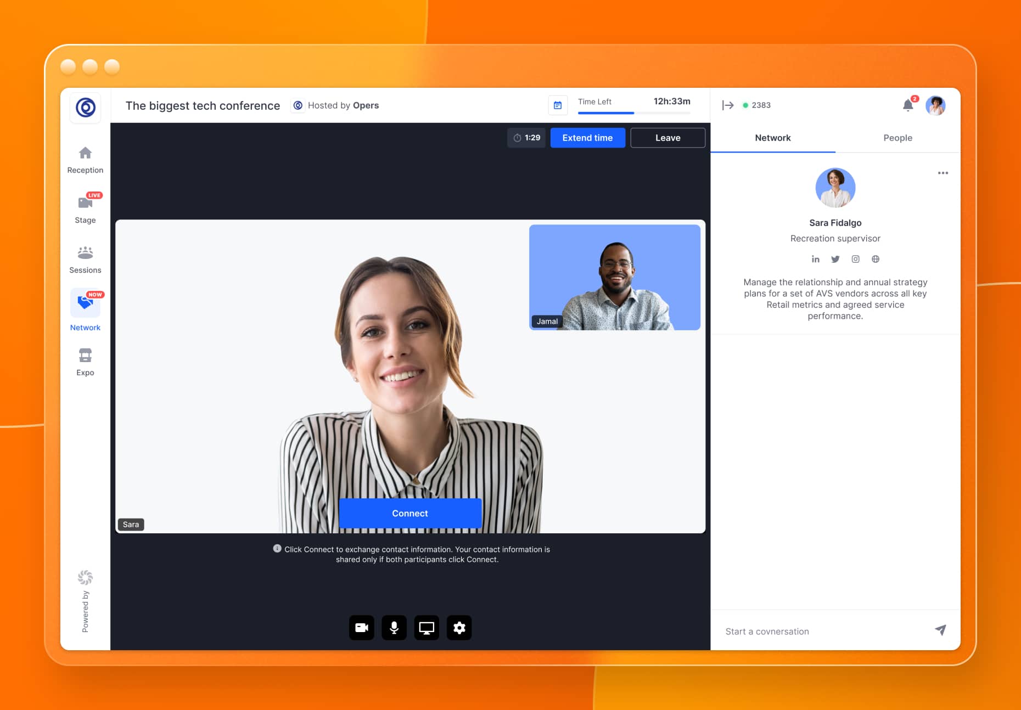Select the Network tab in side panel
1021x710 pixels.
(x=772, y=138)
